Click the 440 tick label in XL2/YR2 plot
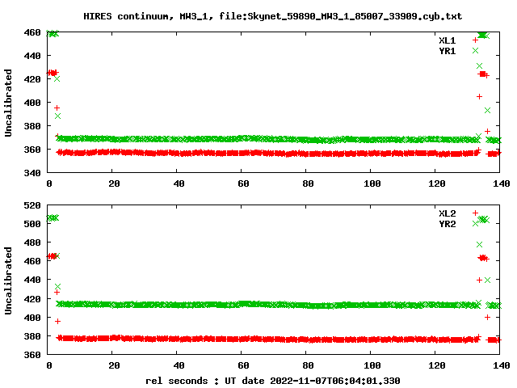This screenshot has width=517, height=388. pyautogui.click(x=32, y=280)
